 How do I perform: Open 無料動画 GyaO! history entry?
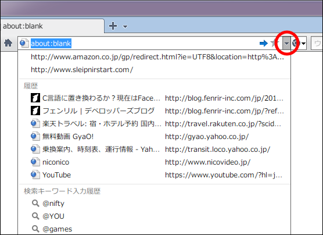click(x=155, y=136)
